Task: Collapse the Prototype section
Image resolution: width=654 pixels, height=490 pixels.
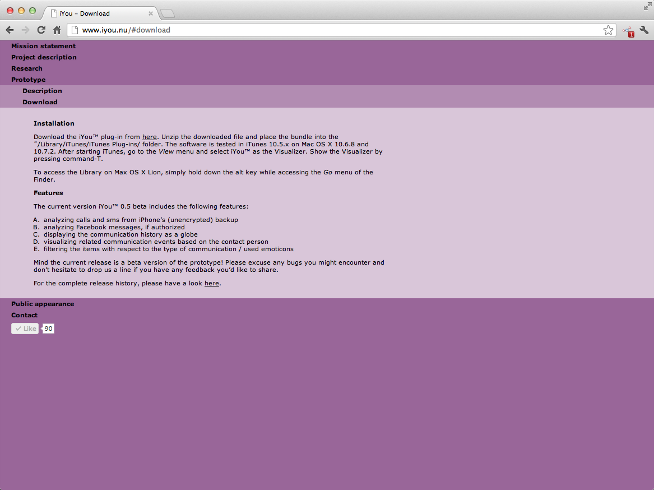Action: click(x=29, y=80)
